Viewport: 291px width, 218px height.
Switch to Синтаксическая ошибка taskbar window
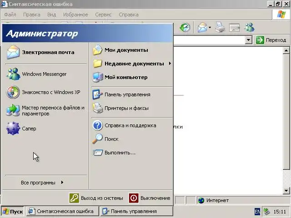coord(62,211)
